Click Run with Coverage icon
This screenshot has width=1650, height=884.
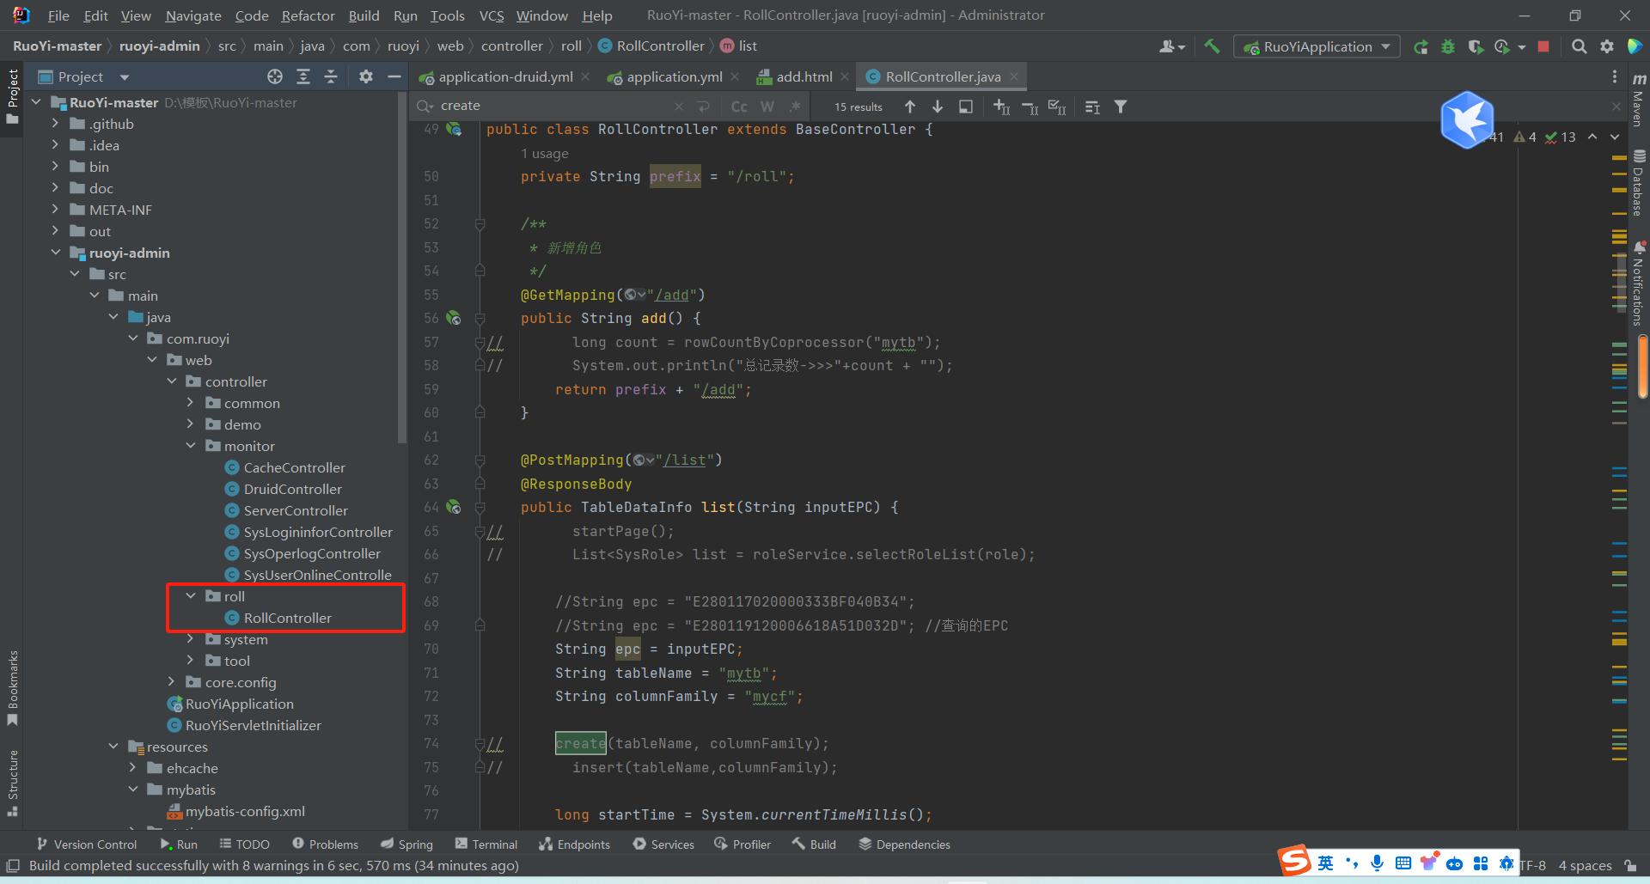click(1476, 46)
